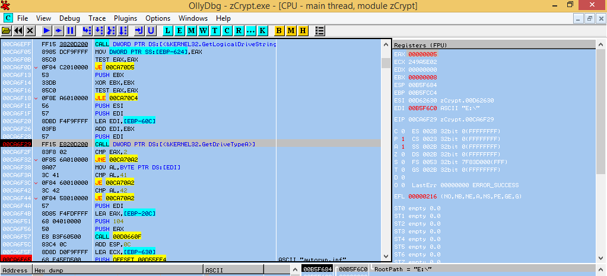Open Hardware breakpoints via yellow H icon
Screen dimensions: 607x276
(303, 30)
